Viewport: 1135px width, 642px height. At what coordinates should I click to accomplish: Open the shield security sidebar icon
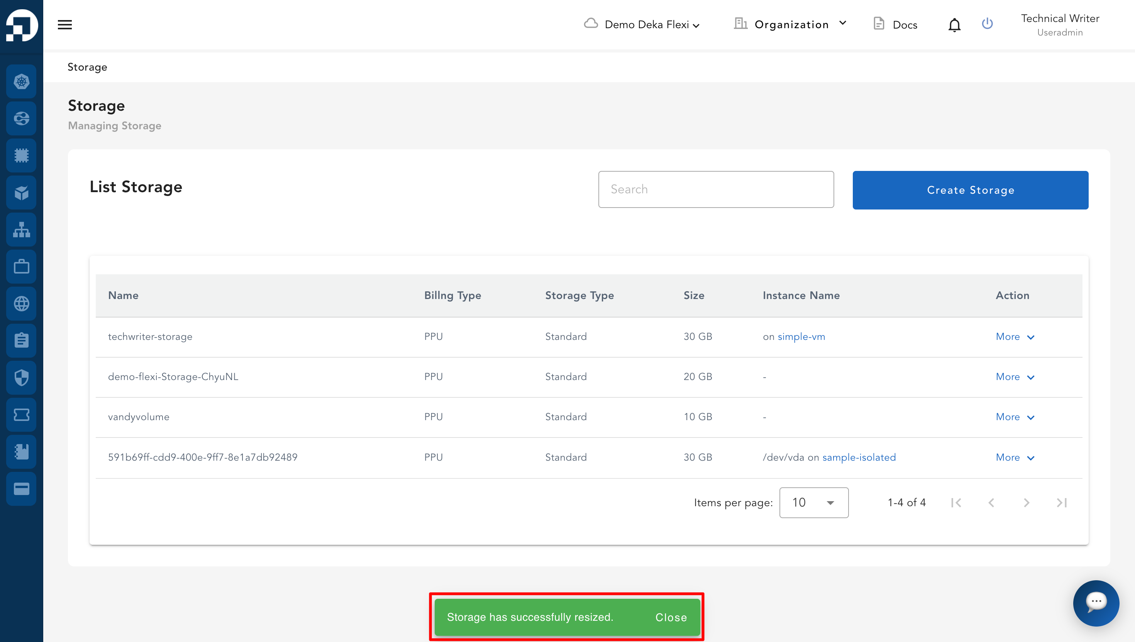[21, 377]
